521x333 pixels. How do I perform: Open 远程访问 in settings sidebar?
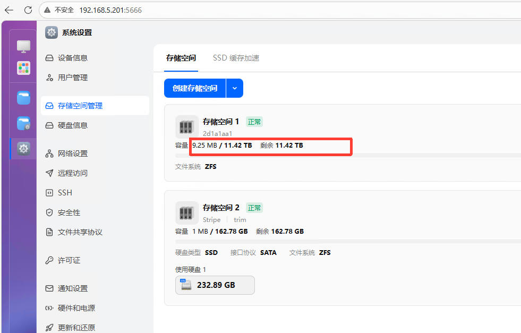pyautogui.click(x=95, y=173)
